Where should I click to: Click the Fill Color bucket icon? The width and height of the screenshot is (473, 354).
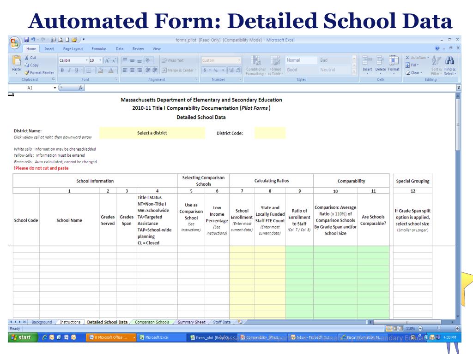click(100, 70)
